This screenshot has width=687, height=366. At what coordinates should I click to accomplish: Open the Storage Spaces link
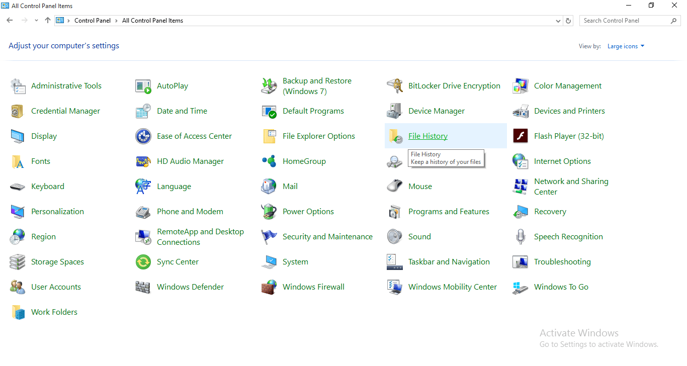[x=57, y=262]
